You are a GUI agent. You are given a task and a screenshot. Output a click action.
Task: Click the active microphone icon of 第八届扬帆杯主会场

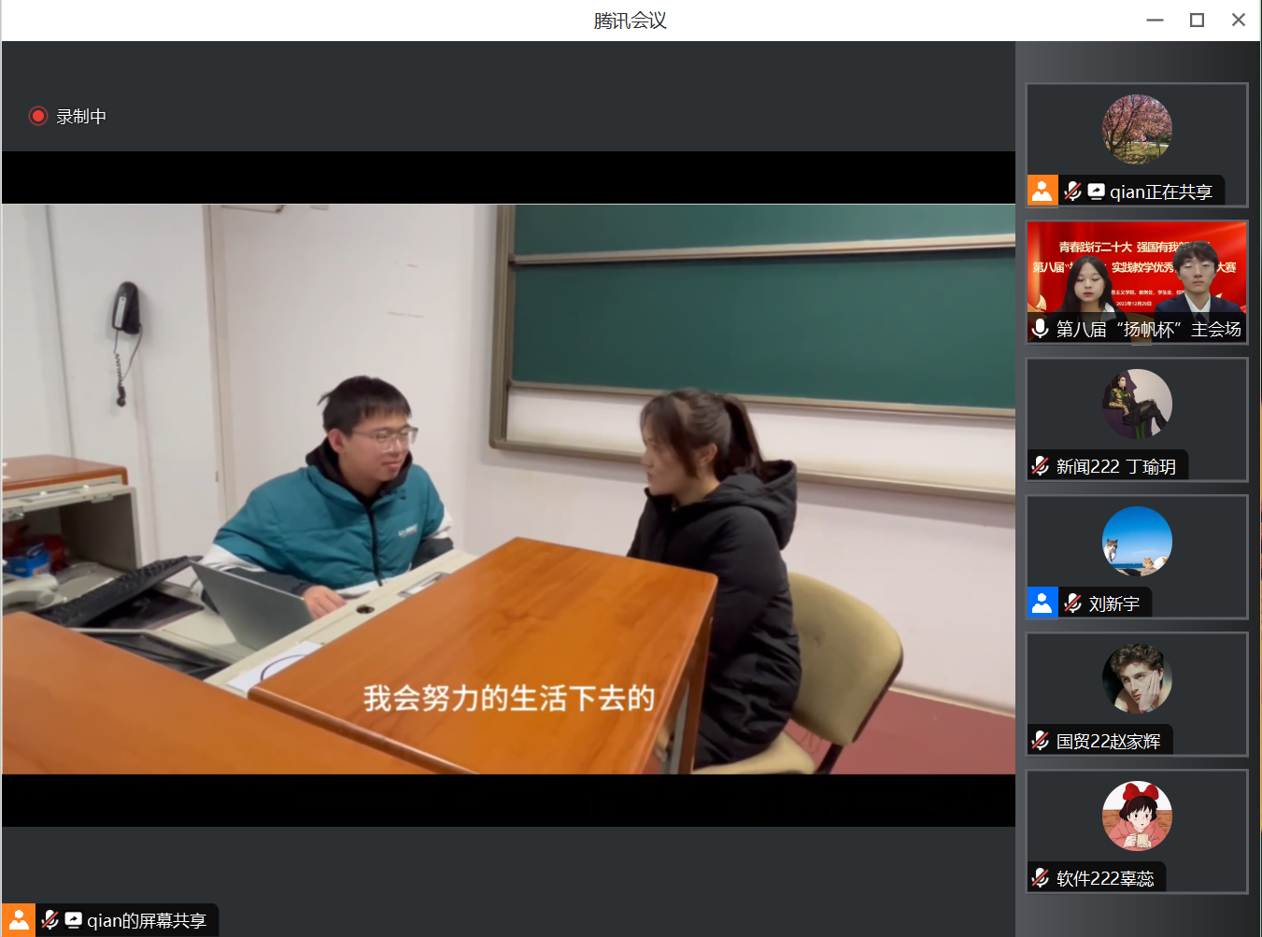click(1040, 329)
